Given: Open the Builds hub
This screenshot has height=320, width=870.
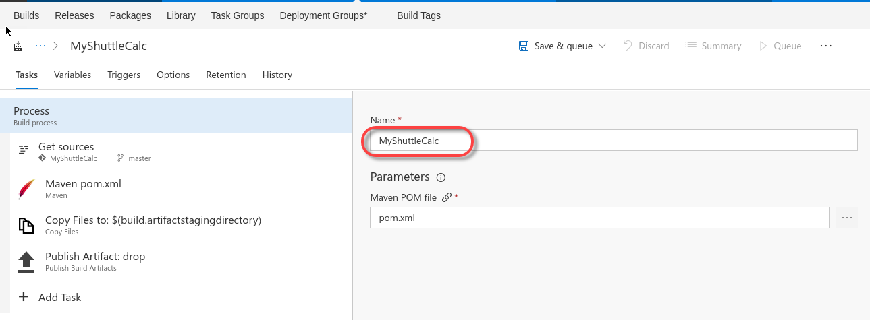Looking at the screenshot, I should [x=26, y=15].
